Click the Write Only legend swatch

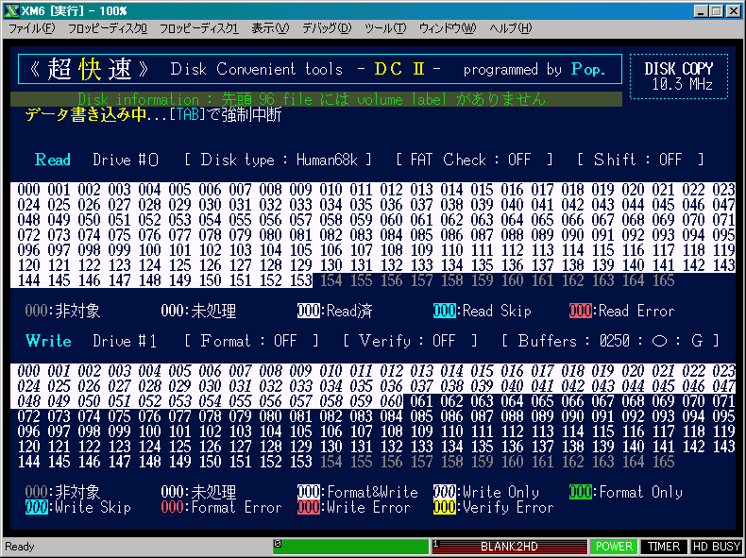445,492
